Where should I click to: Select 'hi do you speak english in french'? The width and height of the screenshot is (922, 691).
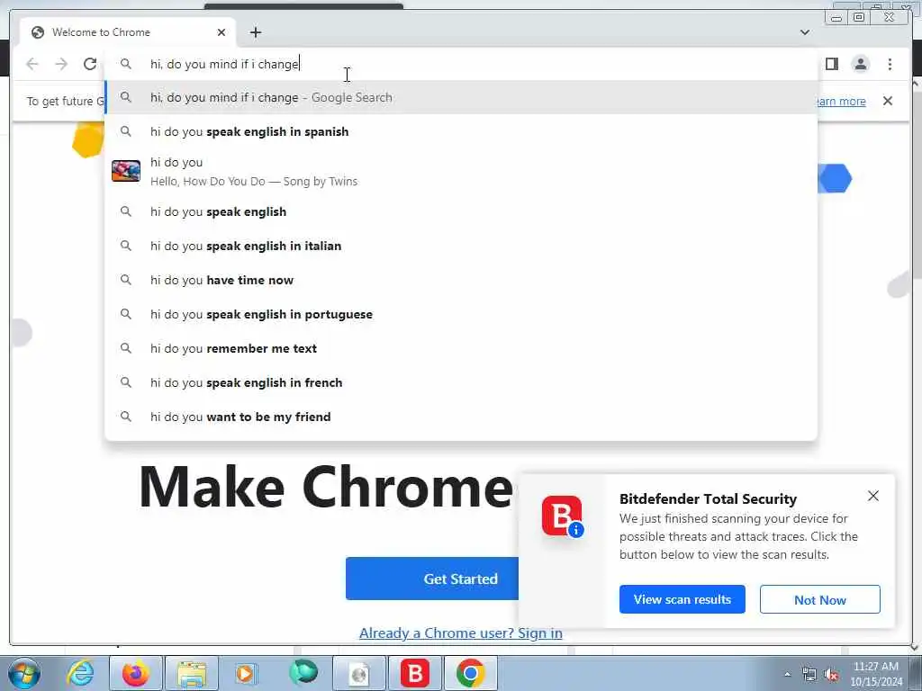click(x=461, y=382)
